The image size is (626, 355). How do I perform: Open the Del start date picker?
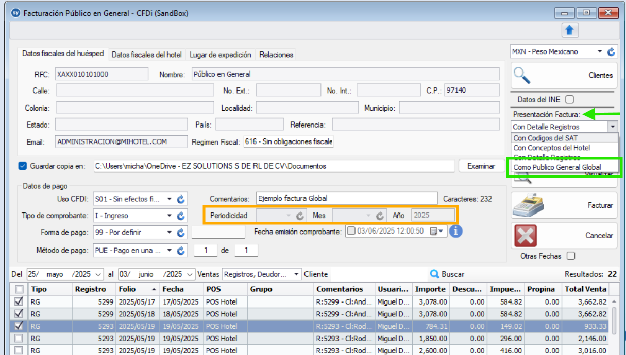point(98,274)
